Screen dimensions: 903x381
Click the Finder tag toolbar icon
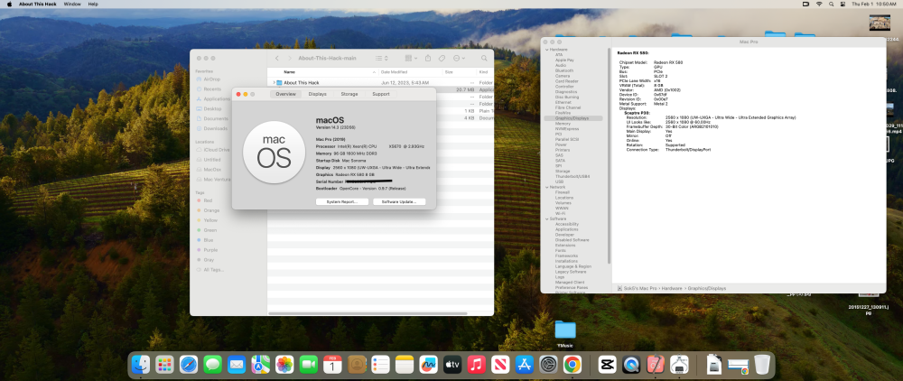pos(442,58)
